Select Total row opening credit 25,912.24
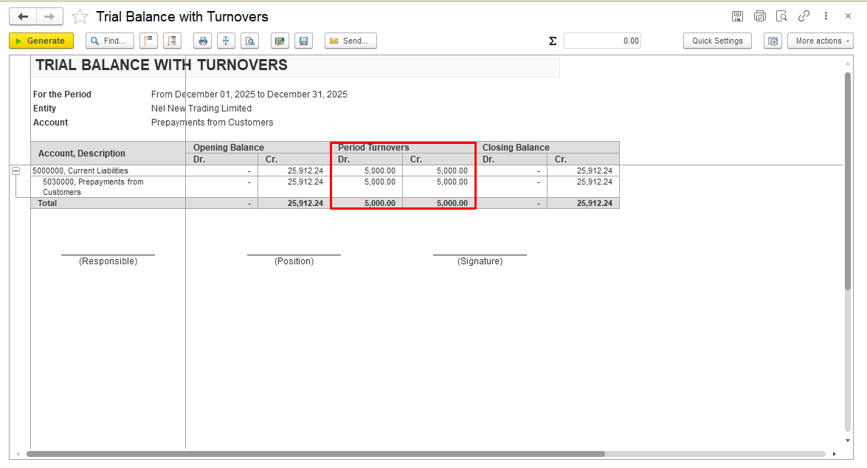 pos(305,203)
